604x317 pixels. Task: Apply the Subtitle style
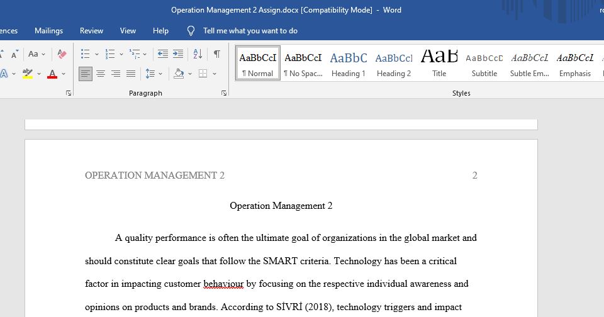click(x=484, y=63)
